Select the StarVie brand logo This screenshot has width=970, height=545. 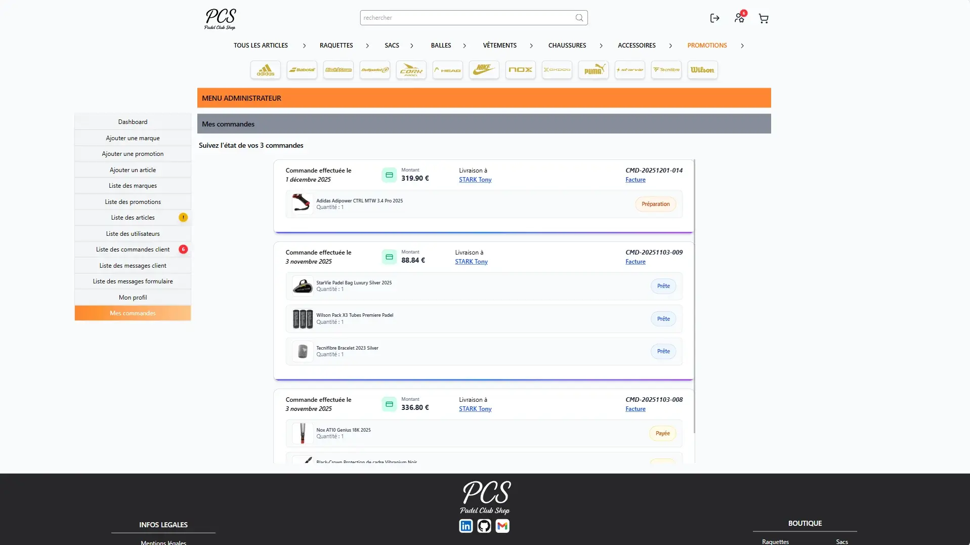point(630,70)
